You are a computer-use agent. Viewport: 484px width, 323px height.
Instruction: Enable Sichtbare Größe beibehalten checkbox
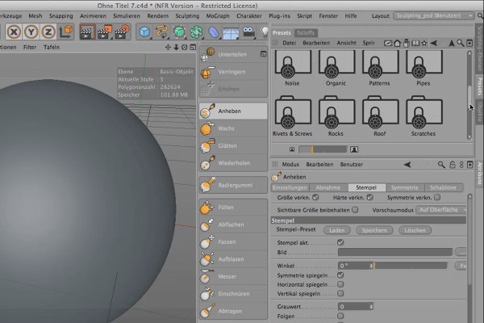(355, 210)
